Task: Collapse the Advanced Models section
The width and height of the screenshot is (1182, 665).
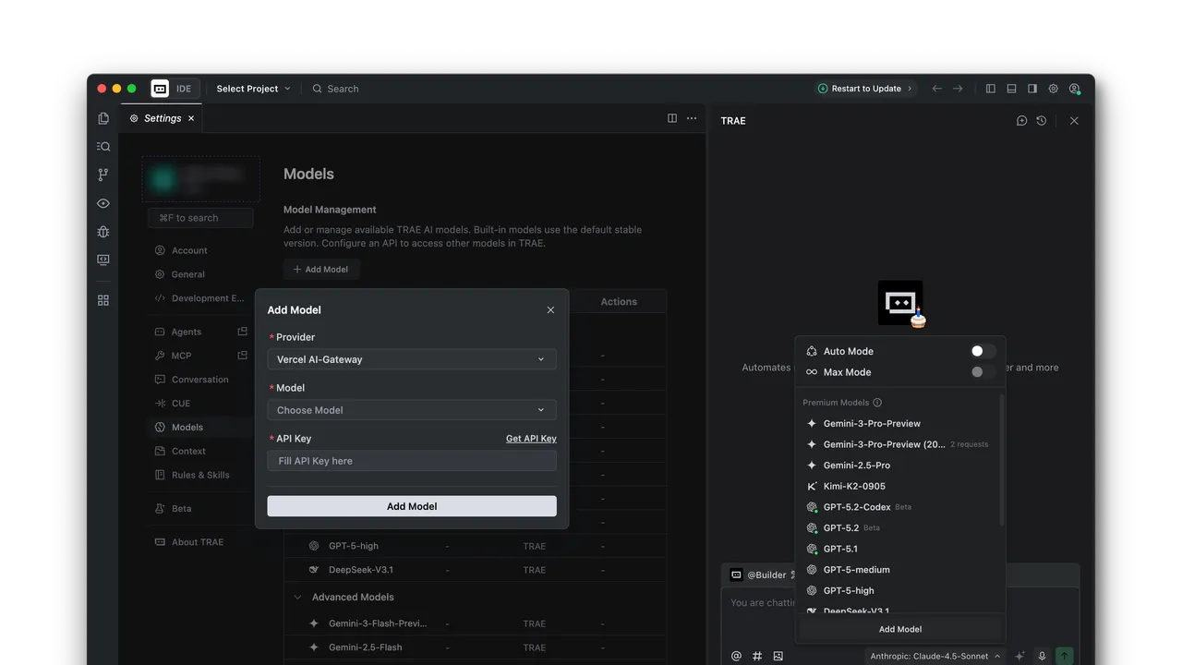Action: pos(297,598)
